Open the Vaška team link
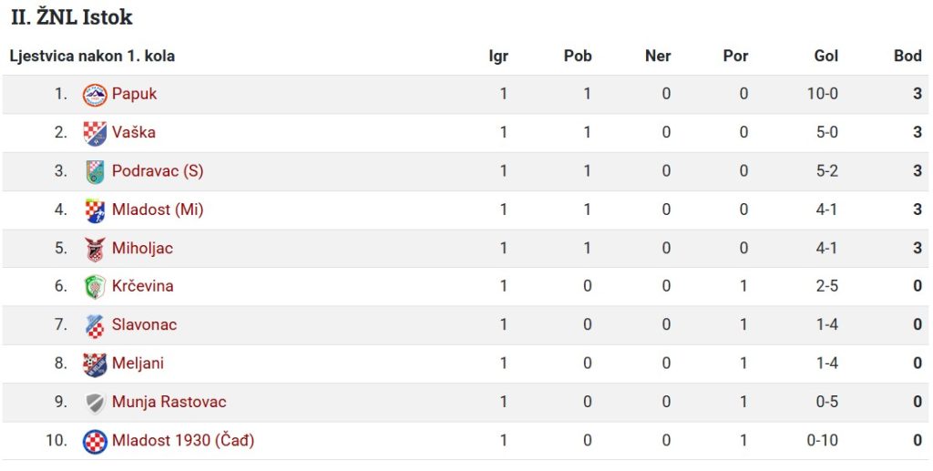 pos(134,132)
